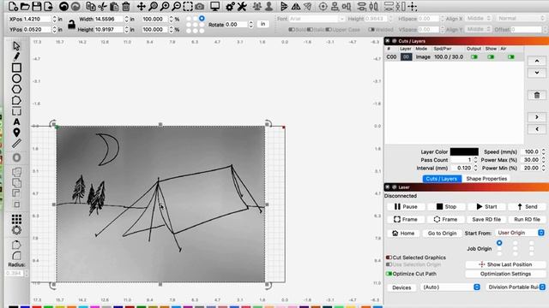Screen dimensions: 549x308
Task: Click the Import file icon
Action: point(48,6)
